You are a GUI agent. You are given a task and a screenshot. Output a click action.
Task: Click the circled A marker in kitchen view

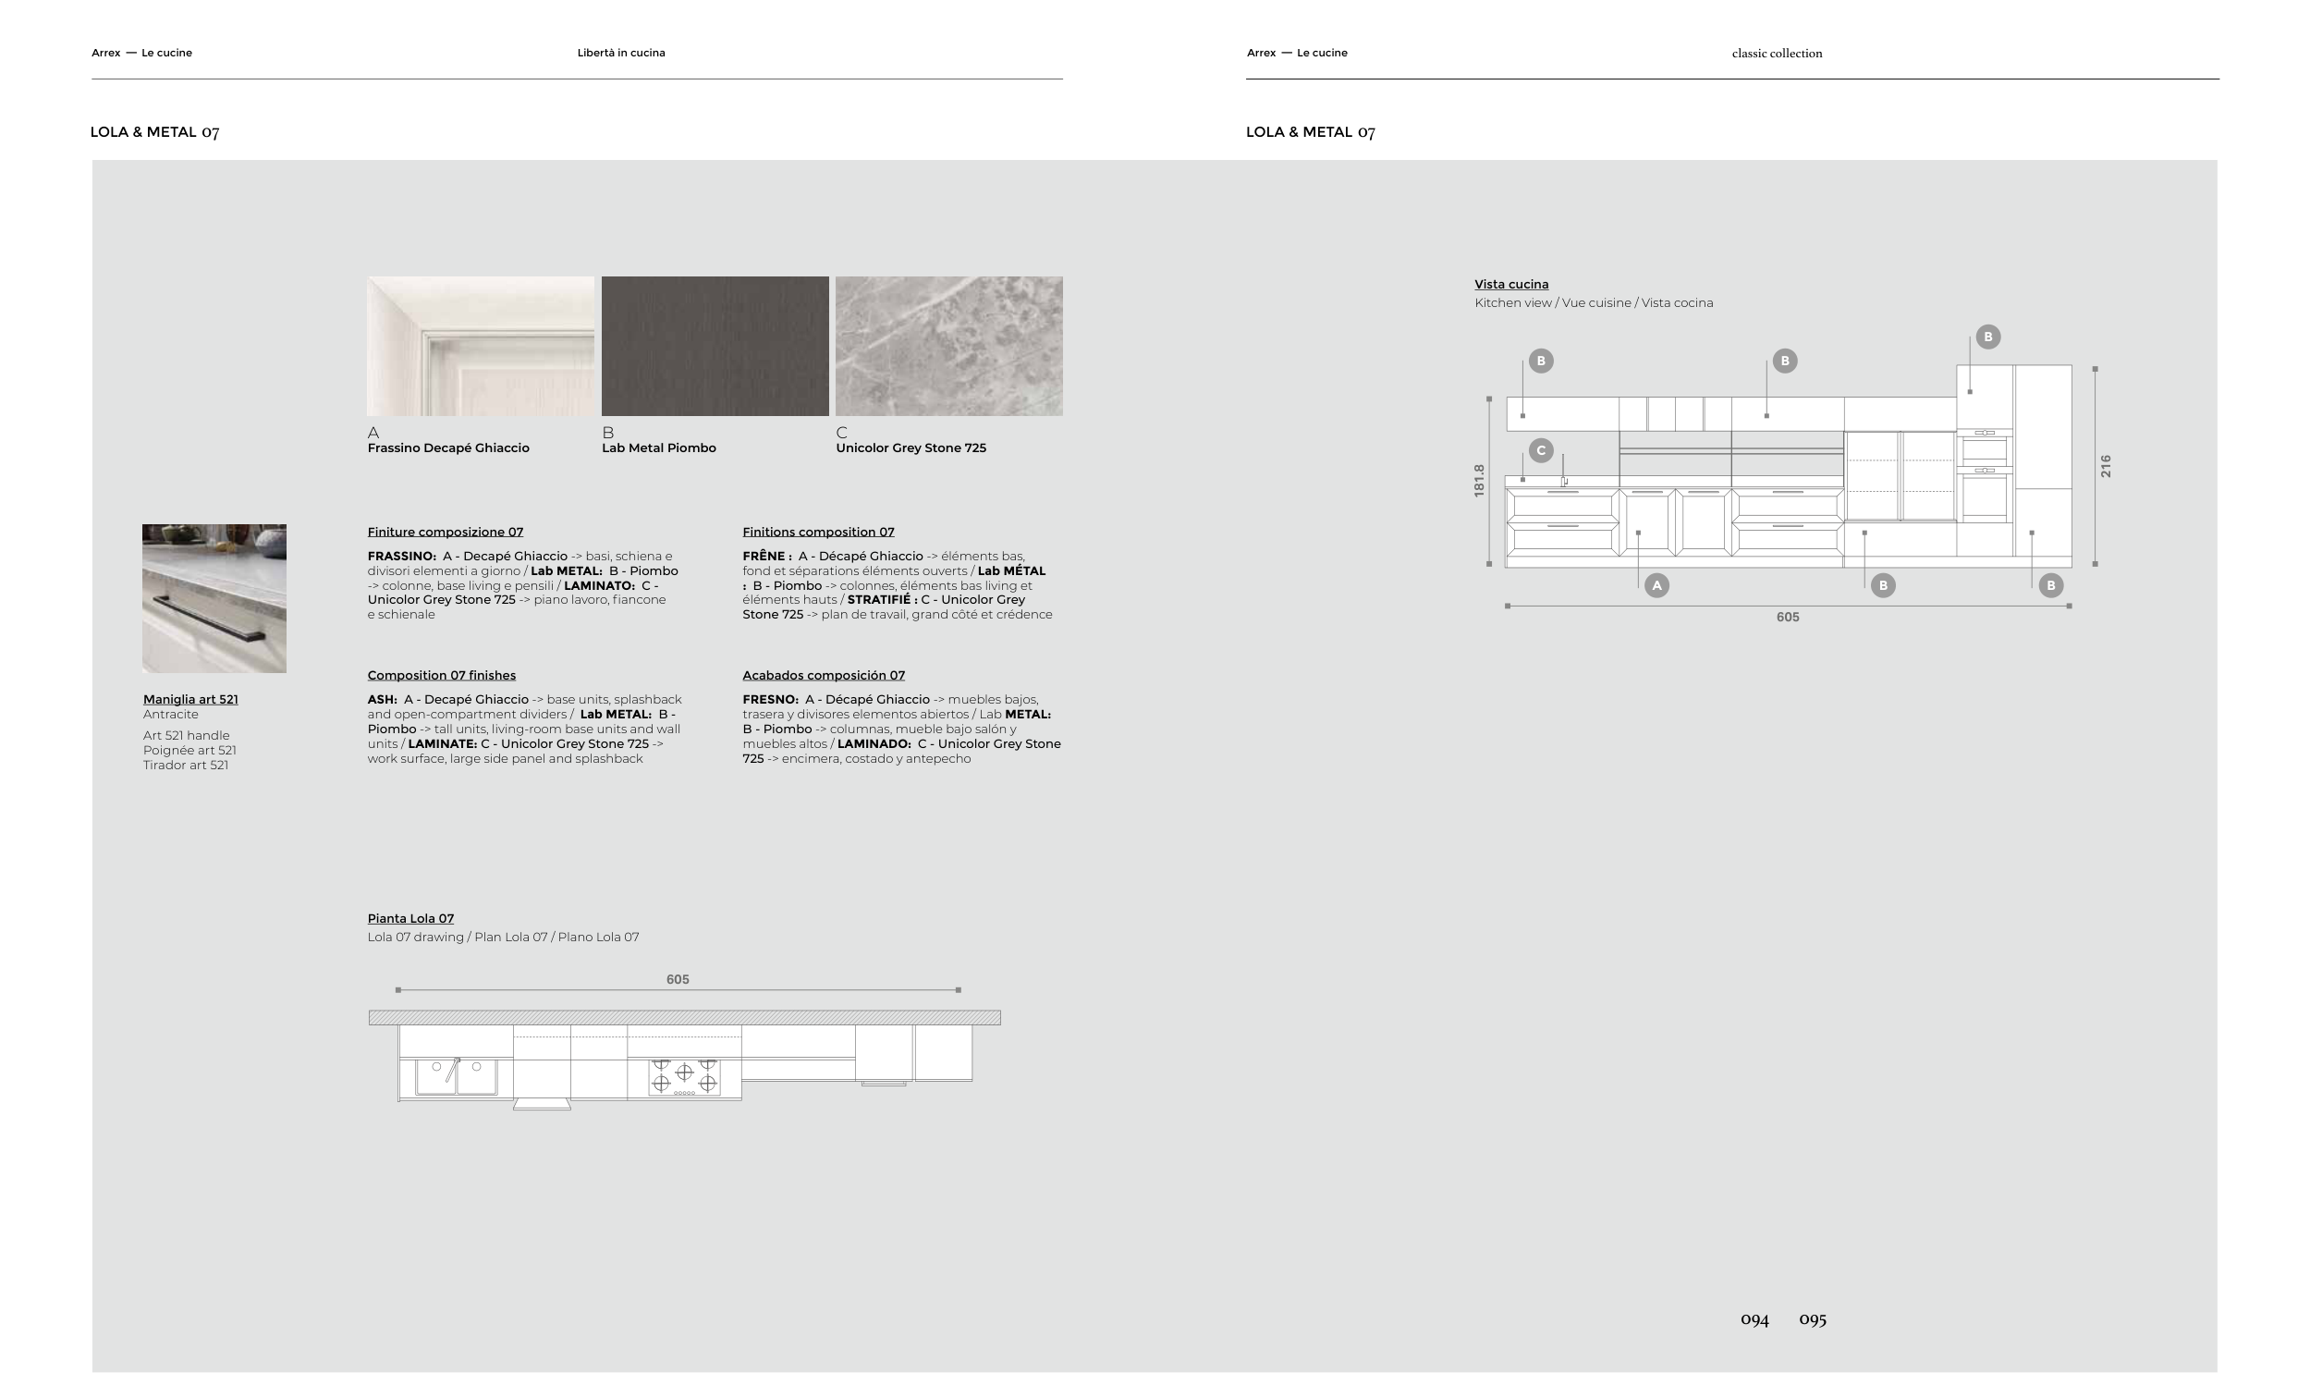click(x=1656, y=585)
